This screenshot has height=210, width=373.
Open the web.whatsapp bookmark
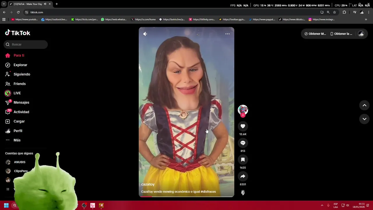pos(114,20)
